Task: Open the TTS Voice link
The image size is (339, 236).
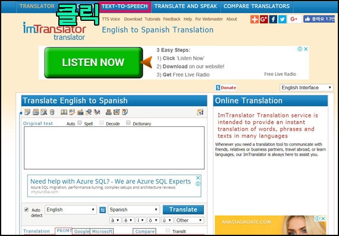Action: pyautogui.click(x=111, y=19)
